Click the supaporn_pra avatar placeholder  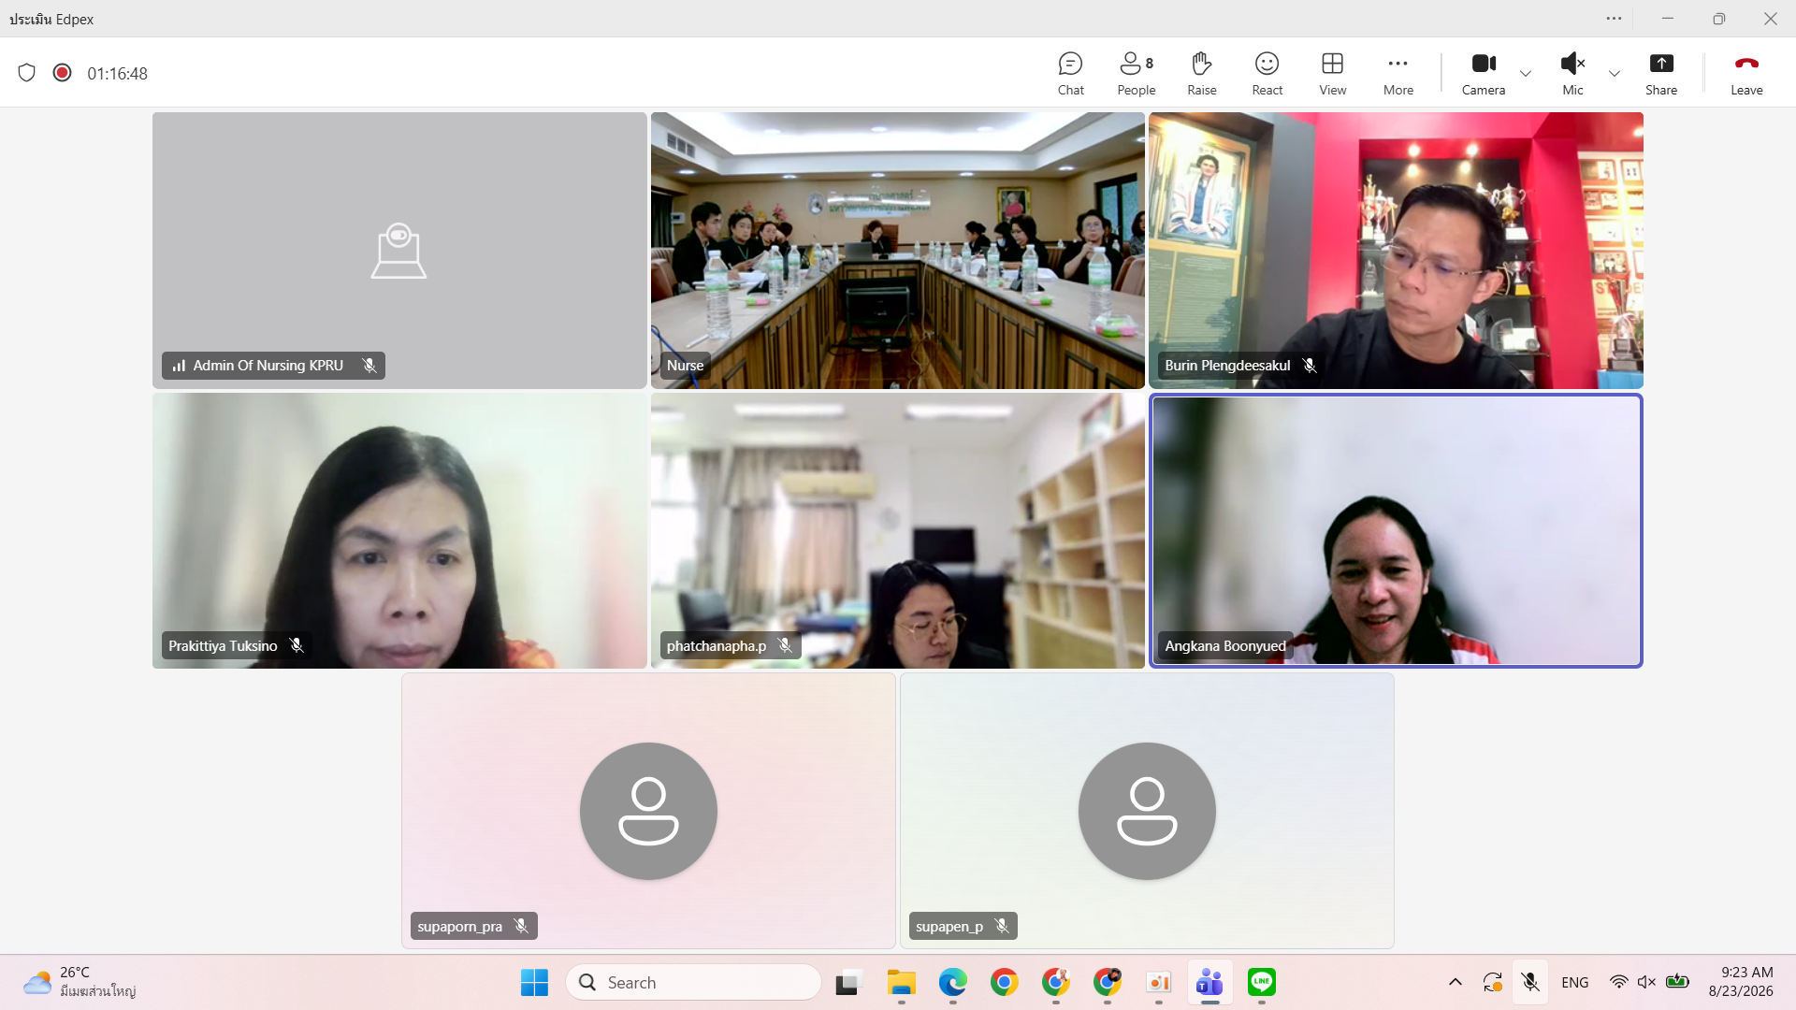coord(648,811)
